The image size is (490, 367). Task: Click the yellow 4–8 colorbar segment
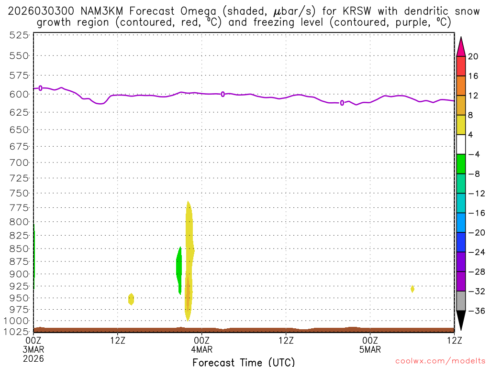(x=461, y=125)
